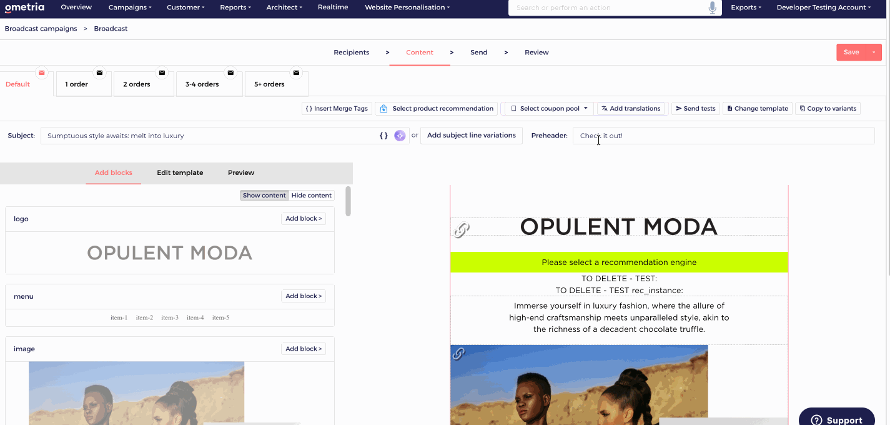Viewport: 890px width, 425px height.
Task: Select the 3-4 orders variant tab
Action: pyautogui.click(x=209, y=84)
